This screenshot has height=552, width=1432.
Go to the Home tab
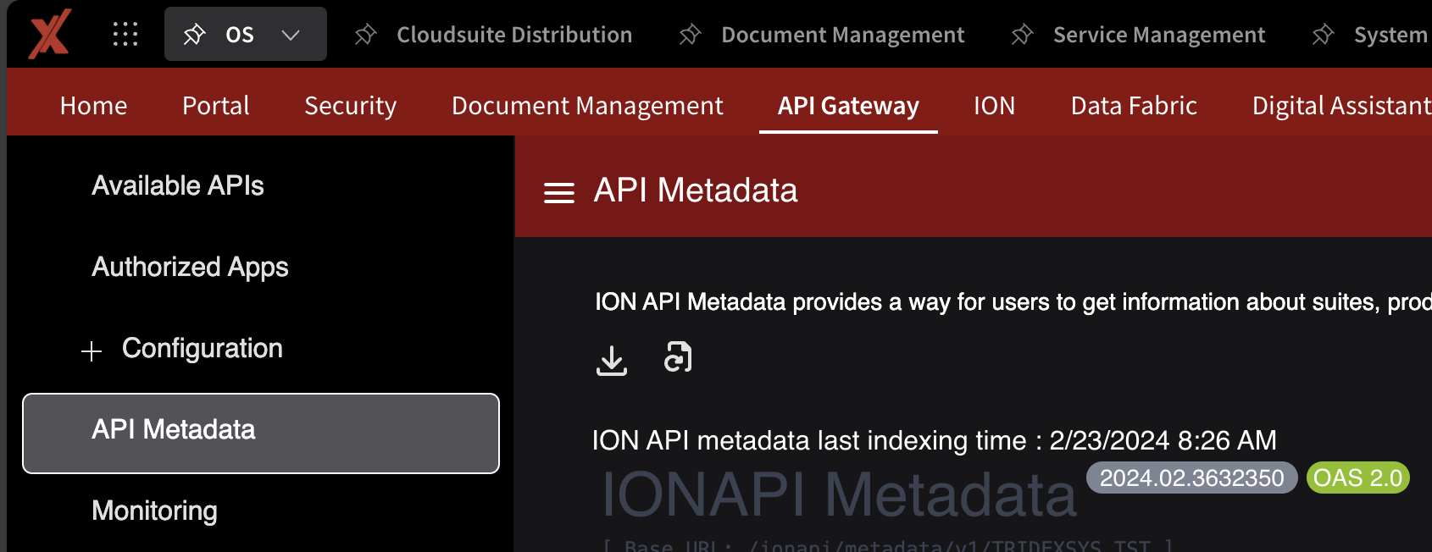click(x=94, y=106)
